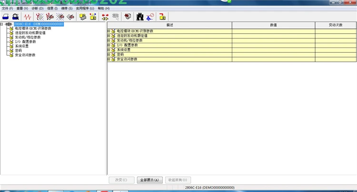Click the status bar text 2806C-E16 (DEMO00000000000)
Viewport: 357px width, 192px height.
pos(210,187)
